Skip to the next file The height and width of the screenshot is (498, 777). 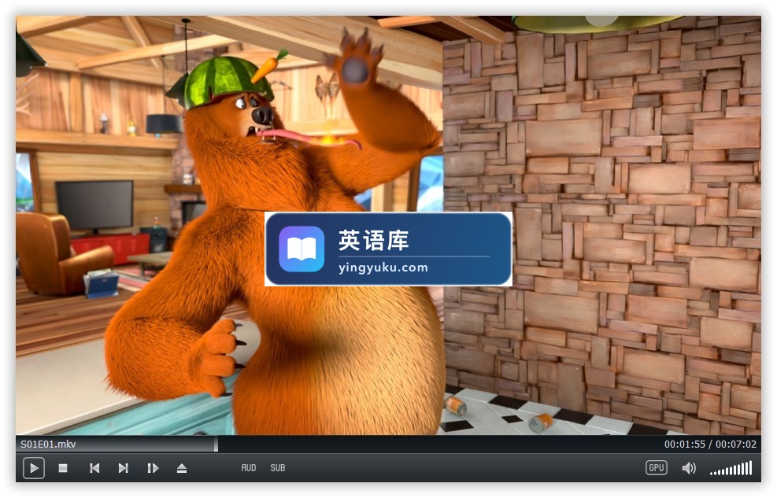pos(124,468)
